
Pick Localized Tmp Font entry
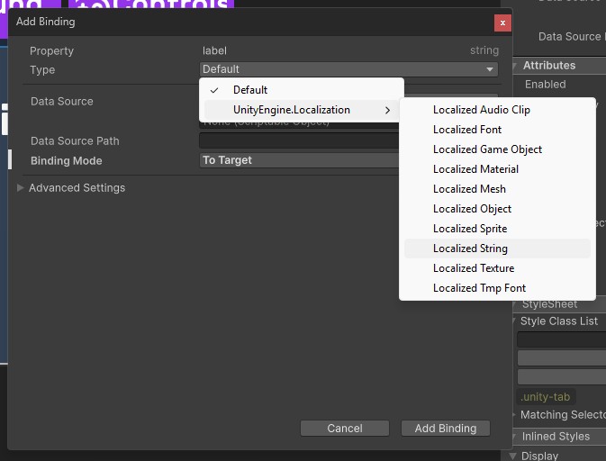click(x=479, y=288)
